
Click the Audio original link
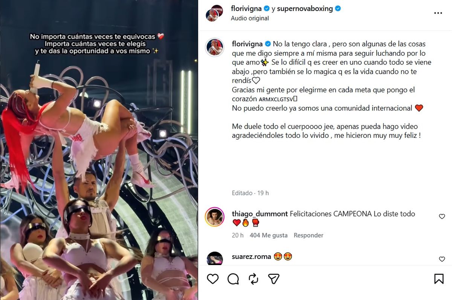250,18
